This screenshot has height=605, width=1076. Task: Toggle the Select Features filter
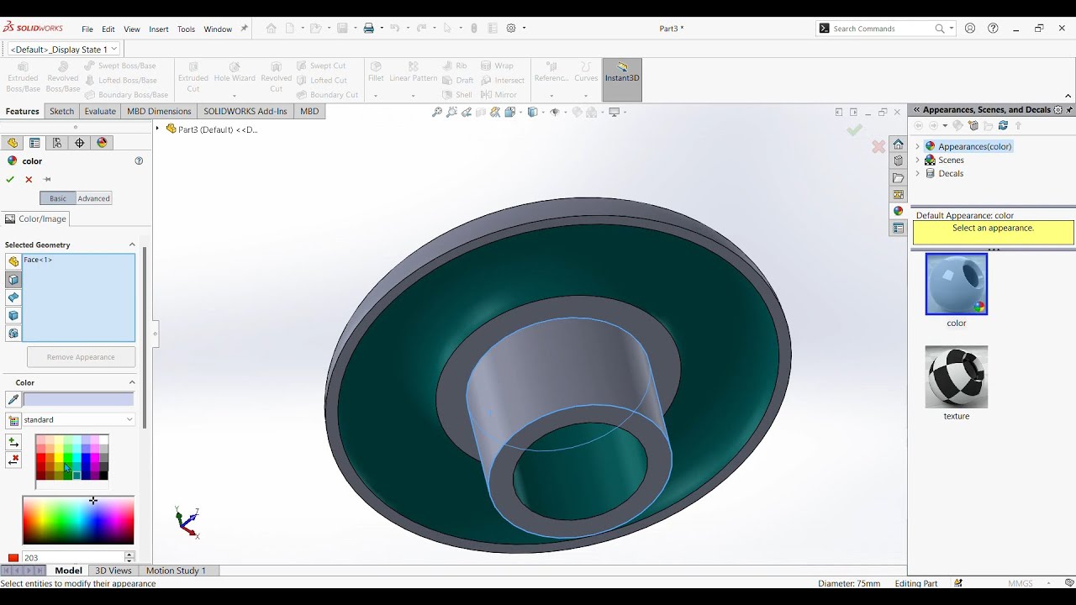point(13,334)
